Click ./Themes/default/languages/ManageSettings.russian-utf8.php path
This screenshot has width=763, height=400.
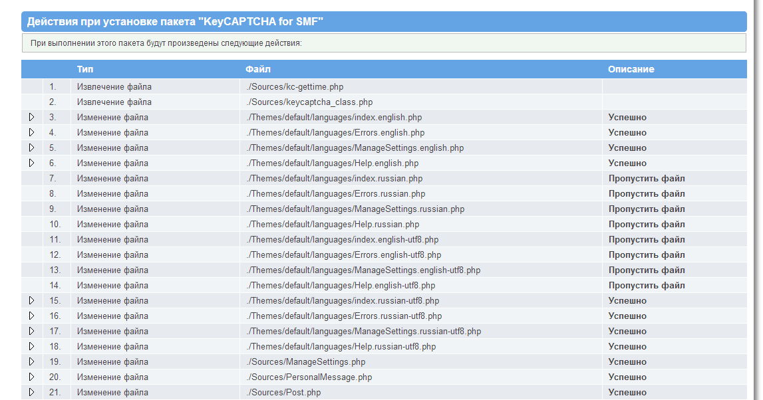[x=363, y=331]
